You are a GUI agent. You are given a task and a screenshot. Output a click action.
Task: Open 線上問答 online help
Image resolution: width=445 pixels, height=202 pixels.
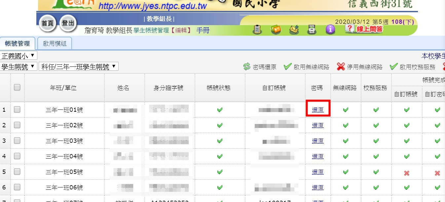(364, 29)
